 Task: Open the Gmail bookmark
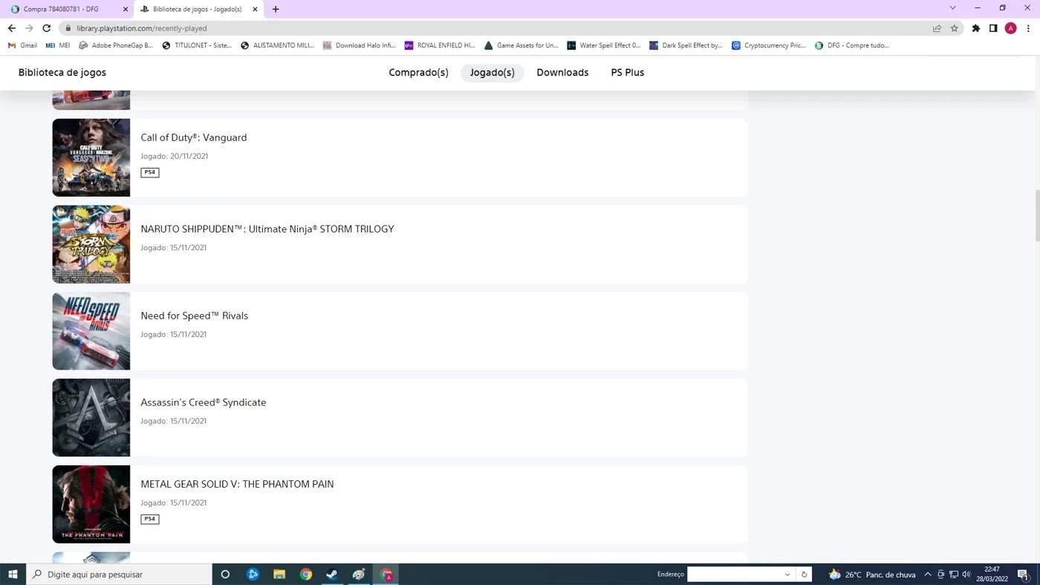click(x=22, y=45)
